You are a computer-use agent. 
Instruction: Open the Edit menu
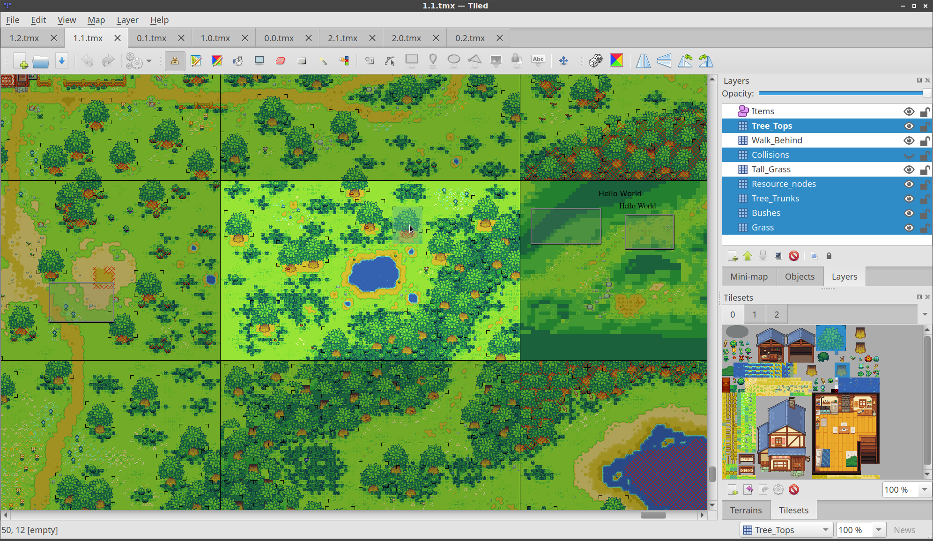[x=37, y=19]
